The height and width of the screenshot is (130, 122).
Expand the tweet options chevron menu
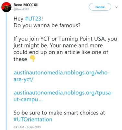click(x=116, y=7)
